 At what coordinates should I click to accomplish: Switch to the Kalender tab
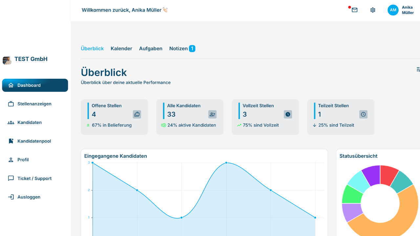click(121, 49)
